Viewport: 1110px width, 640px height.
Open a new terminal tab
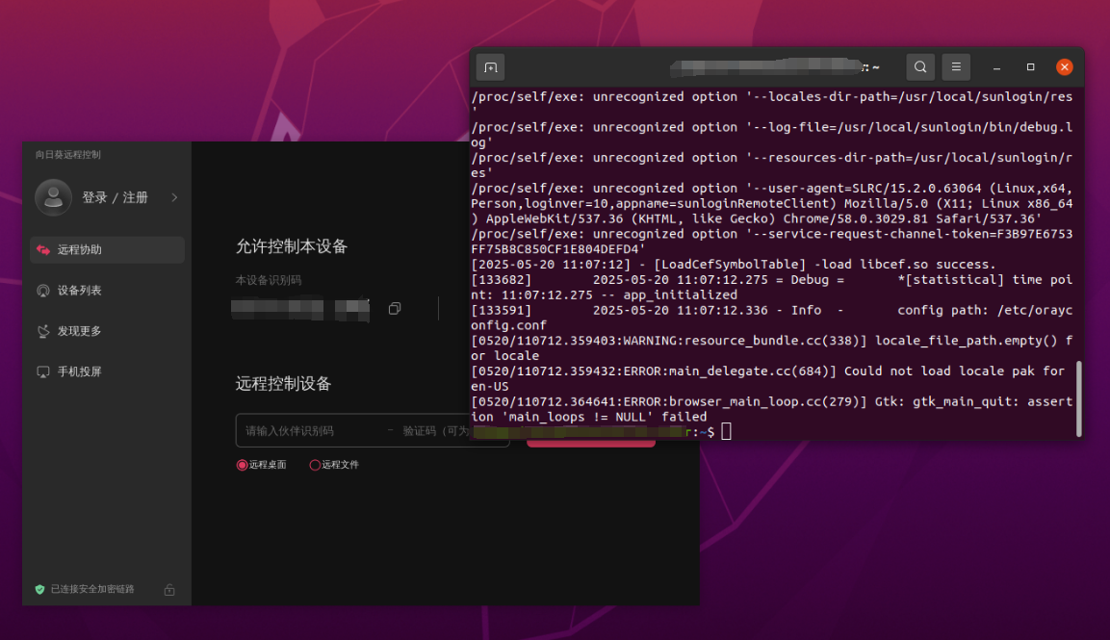490,67
